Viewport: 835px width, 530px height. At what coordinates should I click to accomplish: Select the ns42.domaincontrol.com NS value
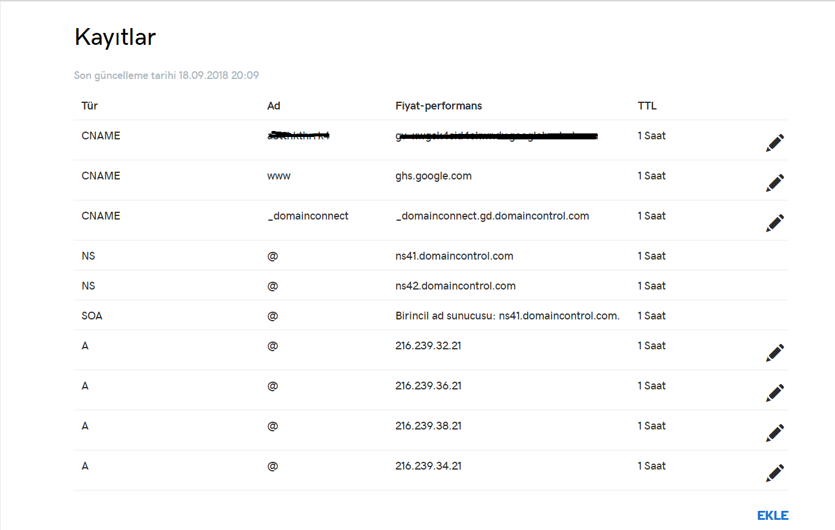coord(455,286)
